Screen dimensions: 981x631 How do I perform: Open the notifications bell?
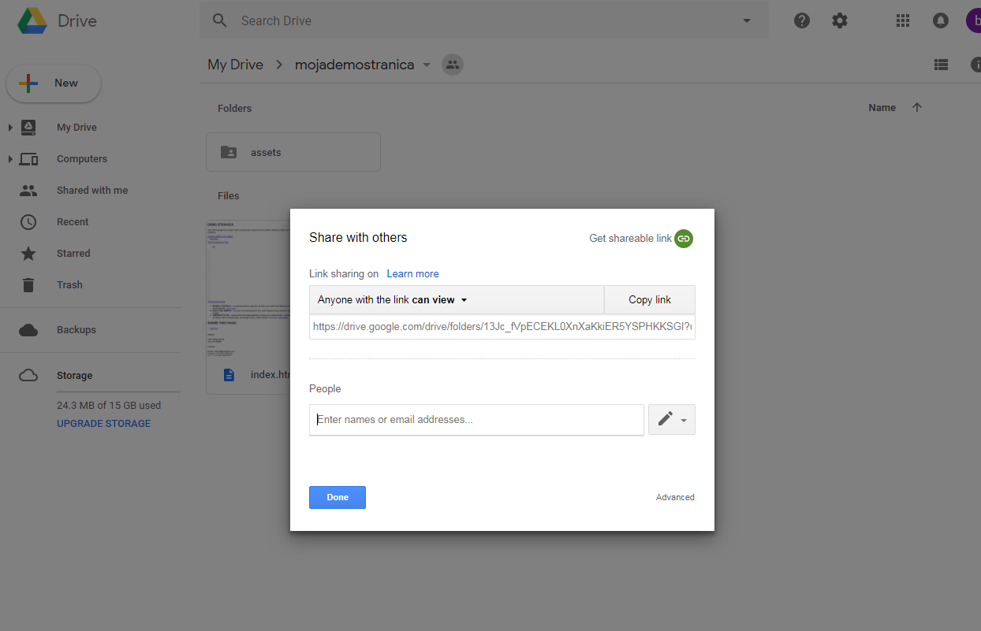pos(941,21)
